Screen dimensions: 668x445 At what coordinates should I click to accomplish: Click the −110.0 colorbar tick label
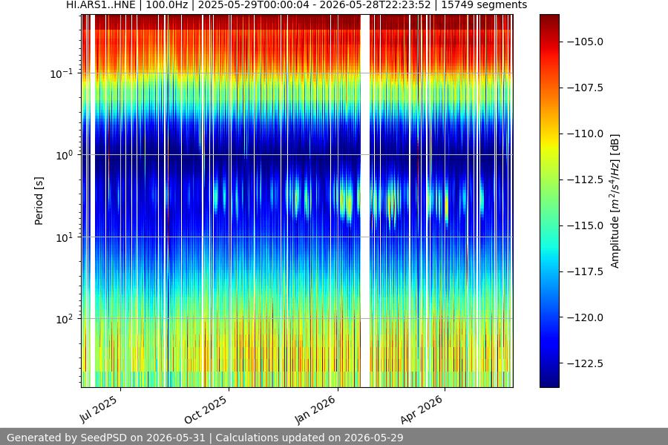585,133
